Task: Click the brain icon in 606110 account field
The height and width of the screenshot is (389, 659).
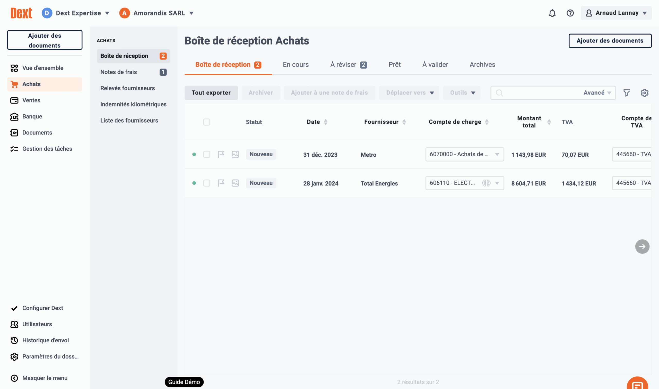Action: tap(486, 183)
